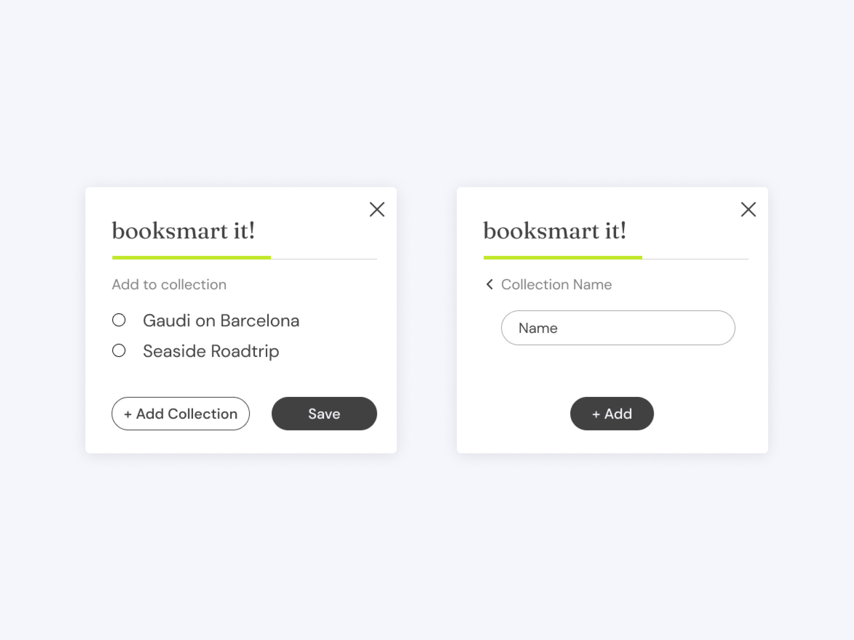Focus the Name input field
The height and width of the screenshot is (640, 854).
[618, 328]
